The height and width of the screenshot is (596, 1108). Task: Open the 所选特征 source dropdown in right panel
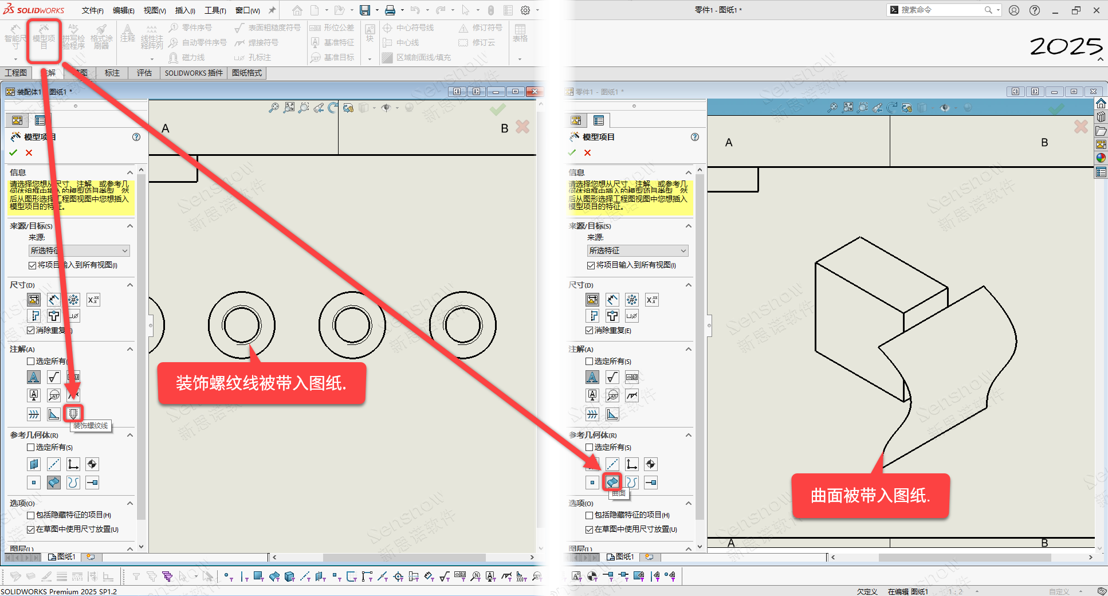tap(637, 250)
